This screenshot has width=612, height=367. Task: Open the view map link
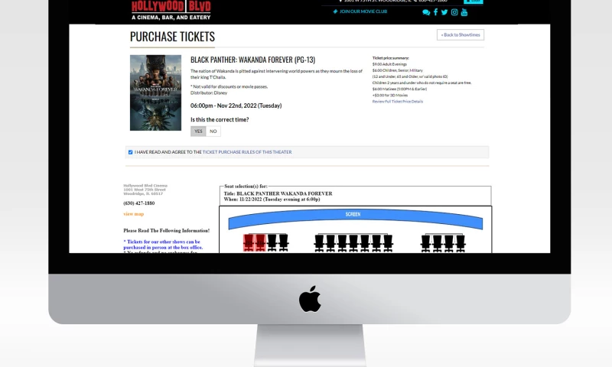pos(133,214)
